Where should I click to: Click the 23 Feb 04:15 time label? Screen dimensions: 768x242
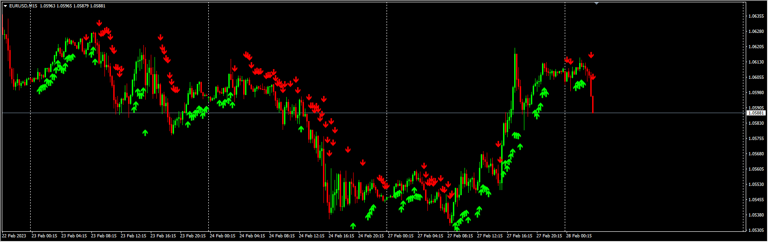(74, 236)
